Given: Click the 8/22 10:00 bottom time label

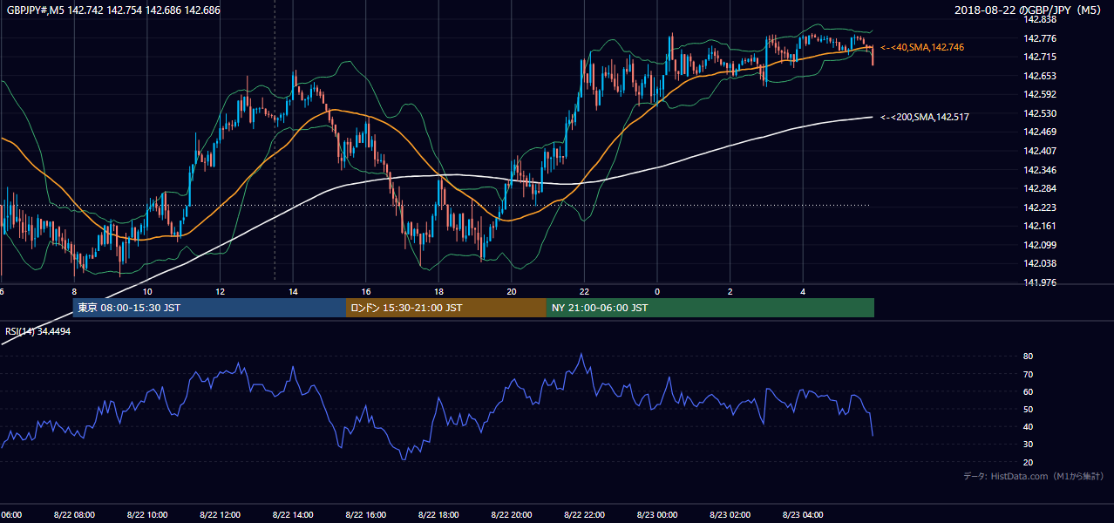Looking at the screenshot, I should [146, 514].
